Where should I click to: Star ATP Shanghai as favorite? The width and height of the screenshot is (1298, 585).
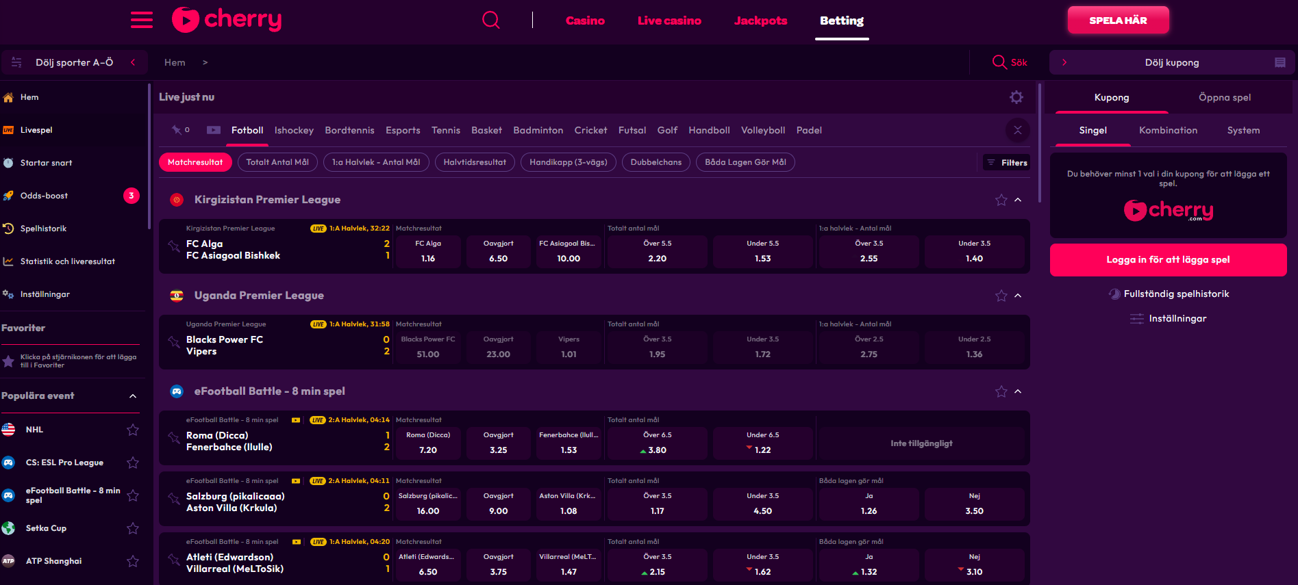coord(133,561)
